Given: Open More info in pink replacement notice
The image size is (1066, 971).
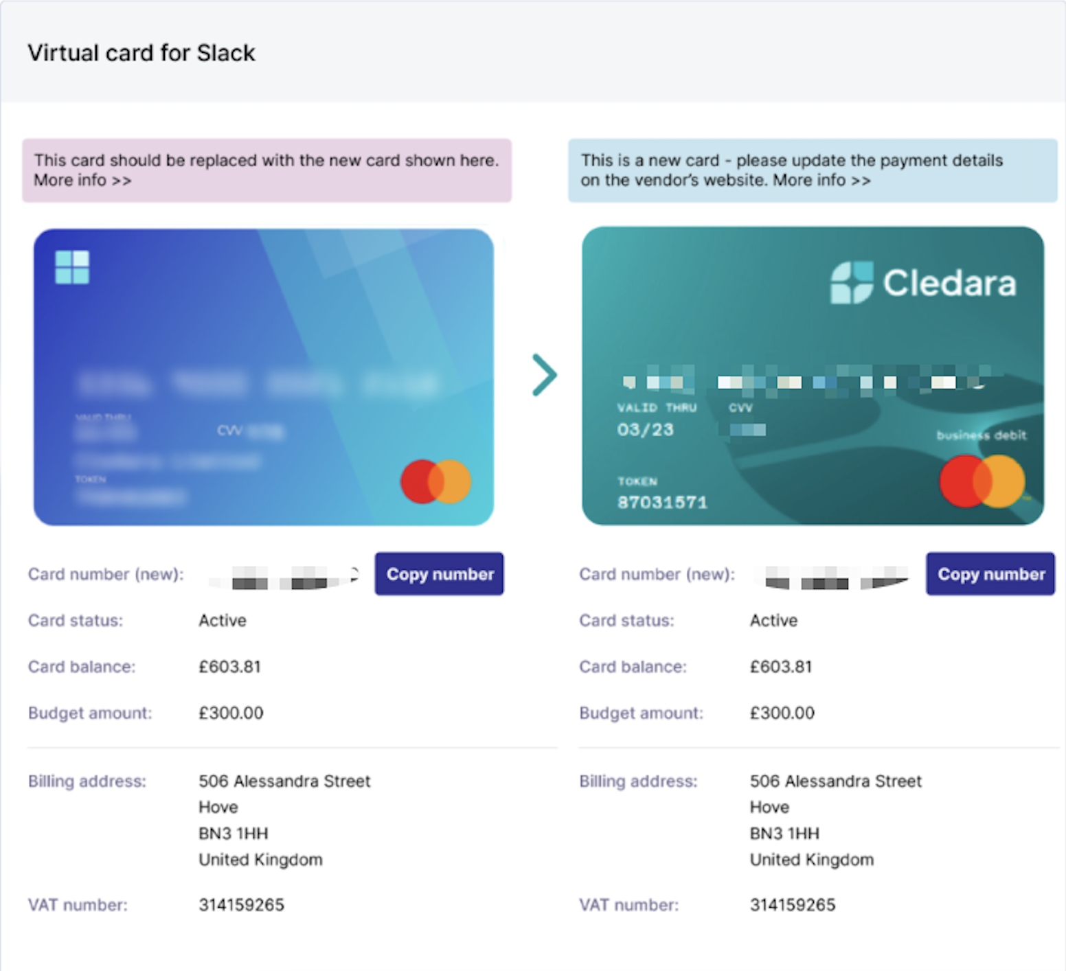Looking at the screenshot, I should [x=82, y=181].
